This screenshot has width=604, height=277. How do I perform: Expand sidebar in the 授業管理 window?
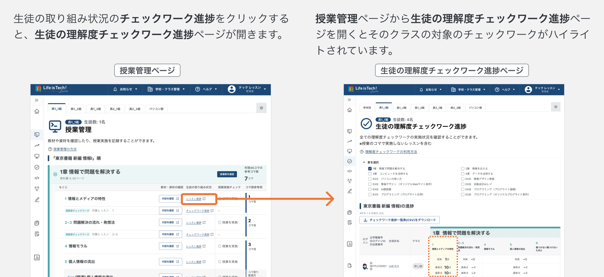(37, 100)
